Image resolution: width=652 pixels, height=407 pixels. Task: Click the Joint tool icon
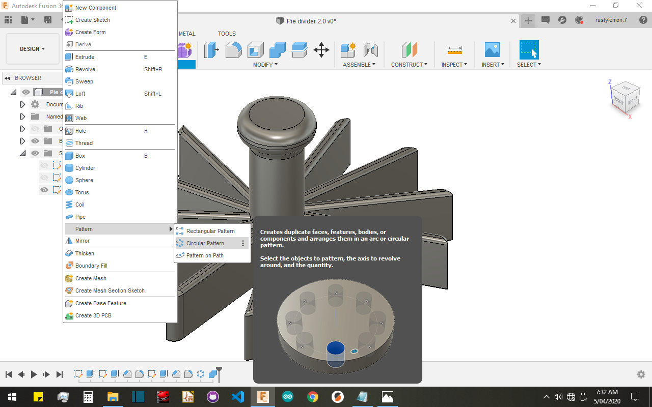pyautogui.click(x=371, y=50)
